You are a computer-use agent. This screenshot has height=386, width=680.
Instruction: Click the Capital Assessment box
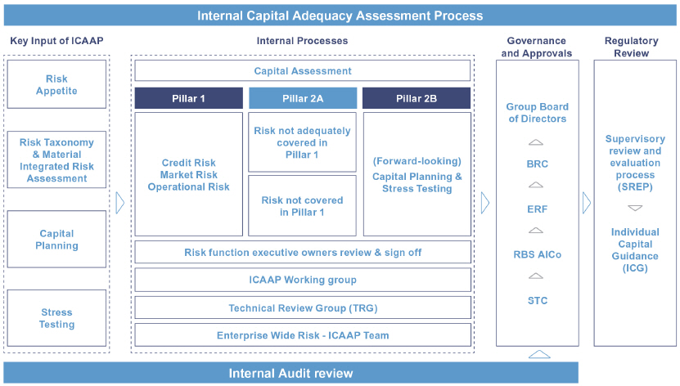click(x=303, y=71)
